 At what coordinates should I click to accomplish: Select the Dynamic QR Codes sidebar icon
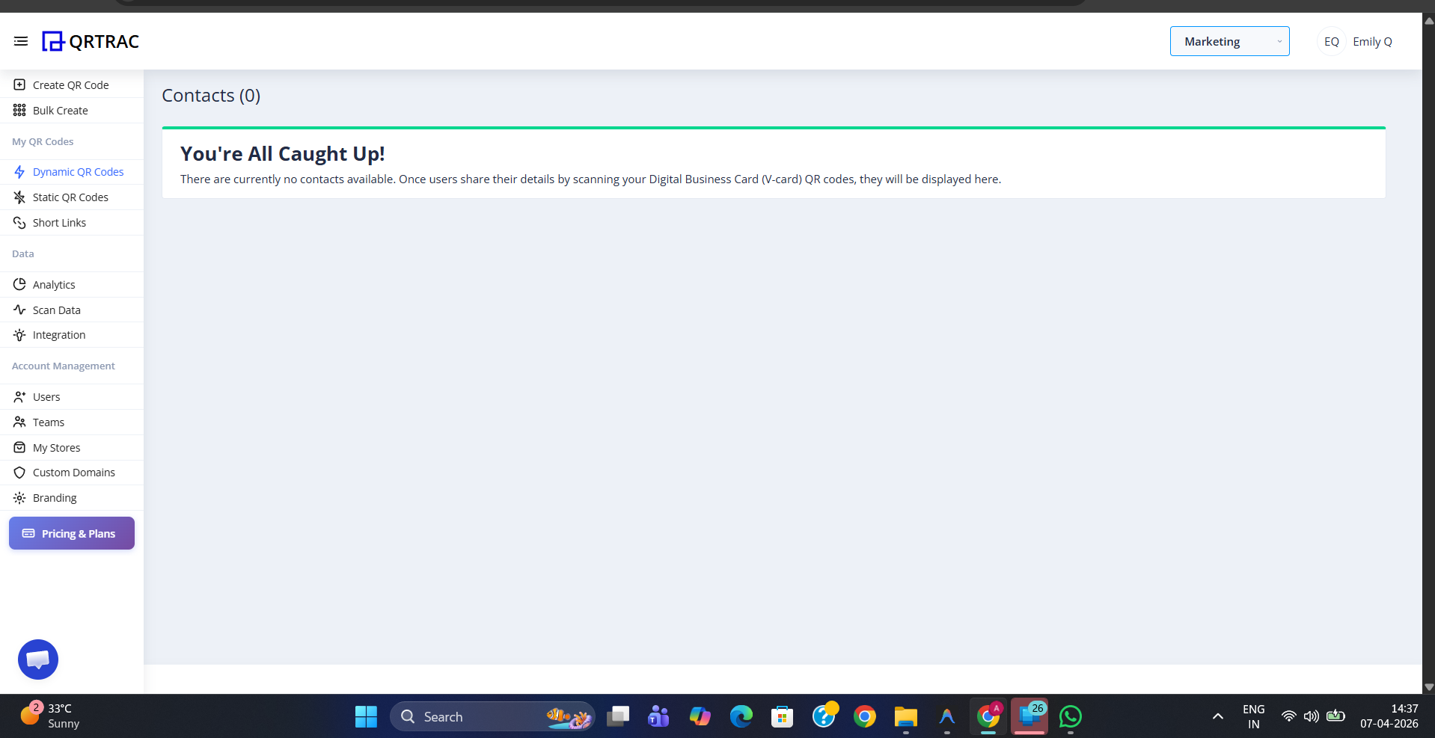coord(19,172)
